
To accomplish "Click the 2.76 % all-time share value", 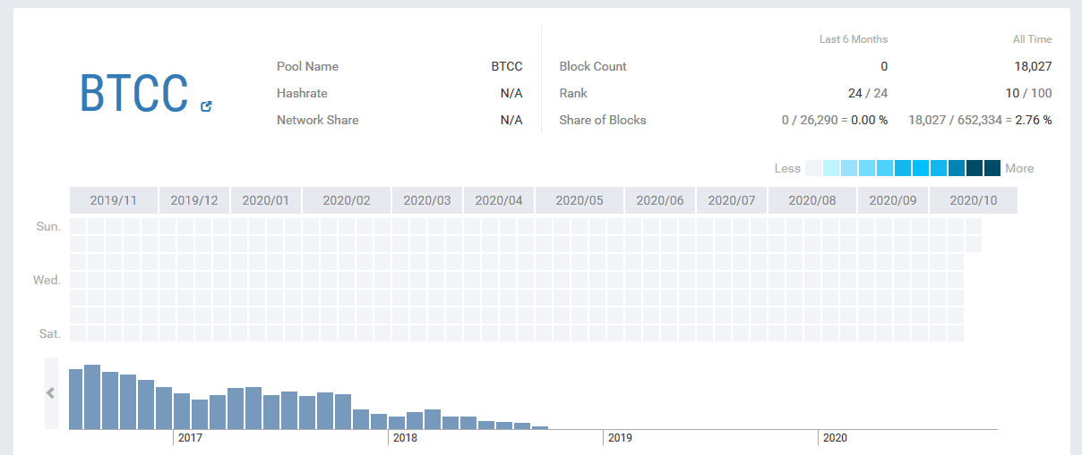I will coord(1034,120).
